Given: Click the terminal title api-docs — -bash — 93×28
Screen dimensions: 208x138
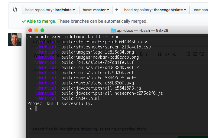Looking at the screenshot, I should (142, 31).
